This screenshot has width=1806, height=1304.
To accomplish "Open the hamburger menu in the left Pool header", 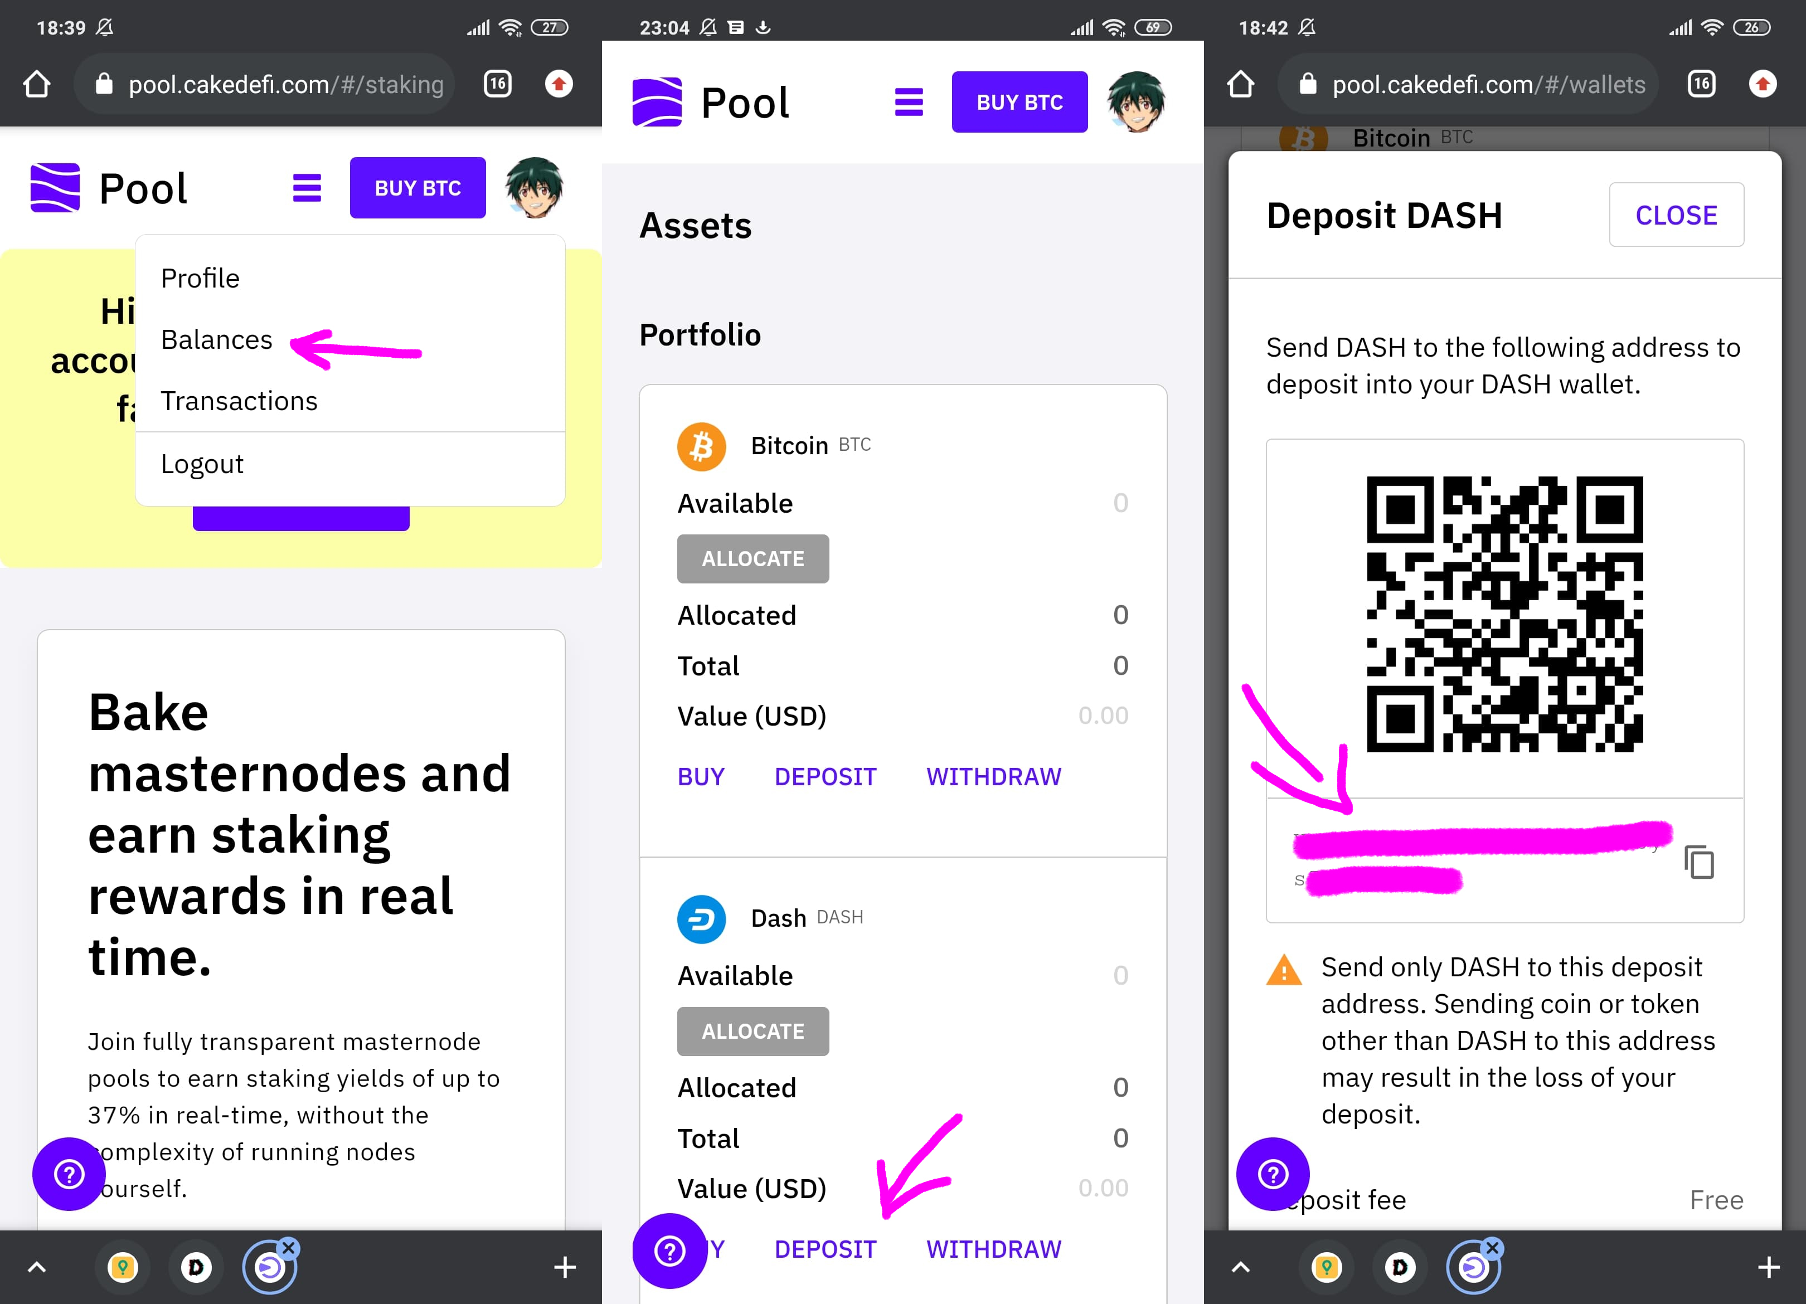I will click(x=307, y=188).
